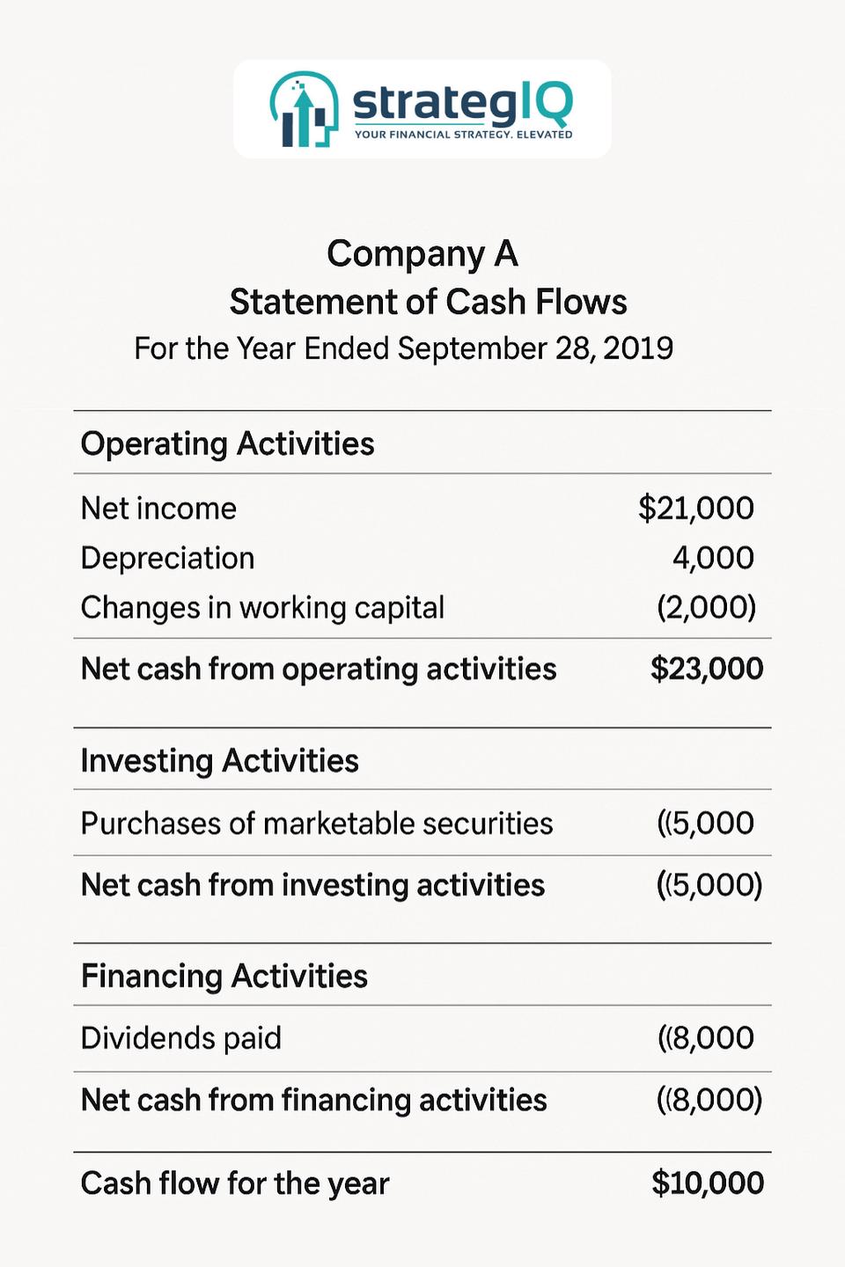Click the Changes in working capital label
The height and width of the screenshot is (1267, 845).
click(x=262, y=608)
